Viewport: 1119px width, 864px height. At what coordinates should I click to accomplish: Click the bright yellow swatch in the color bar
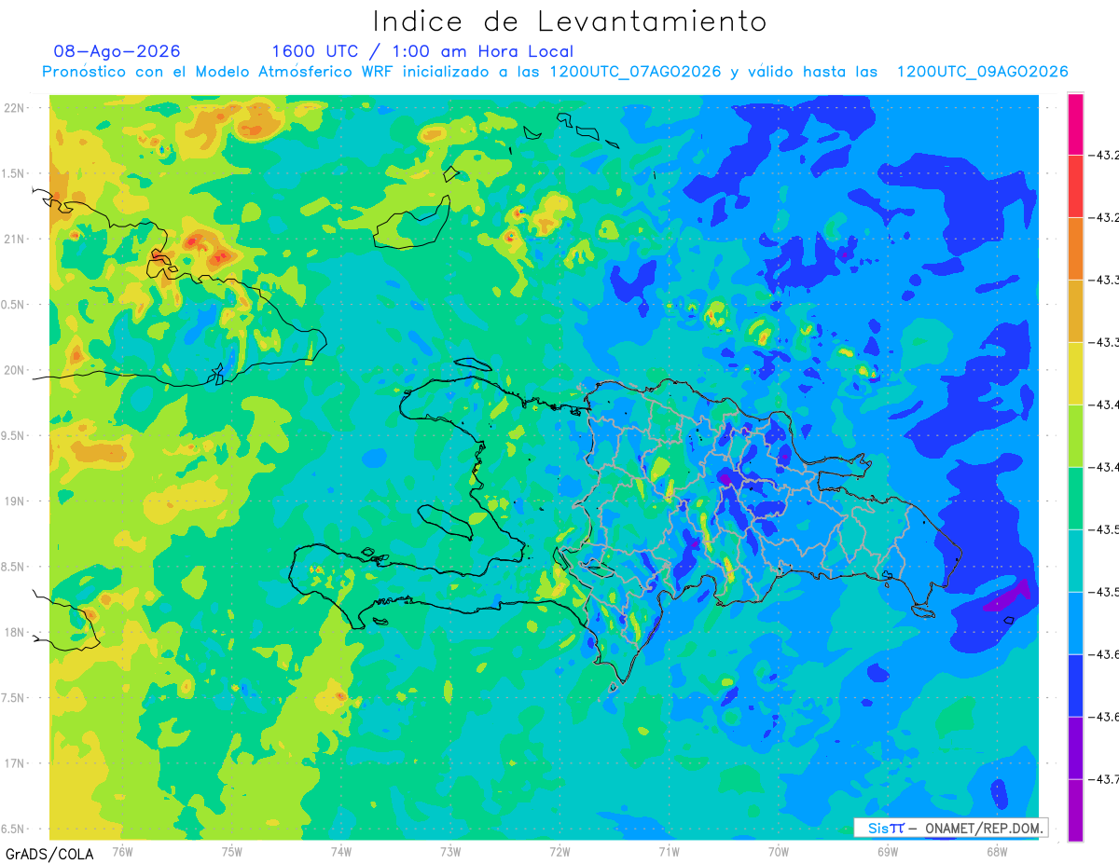coord(1075,373)
